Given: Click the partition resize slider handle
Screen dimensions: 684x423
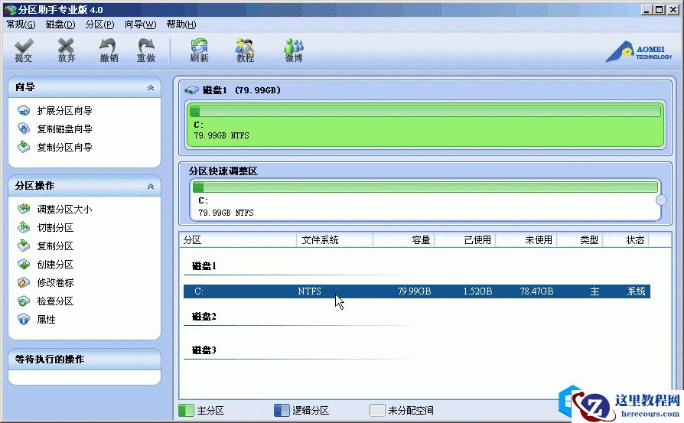Looking at the screenshot, I should [x=661, y=200].
